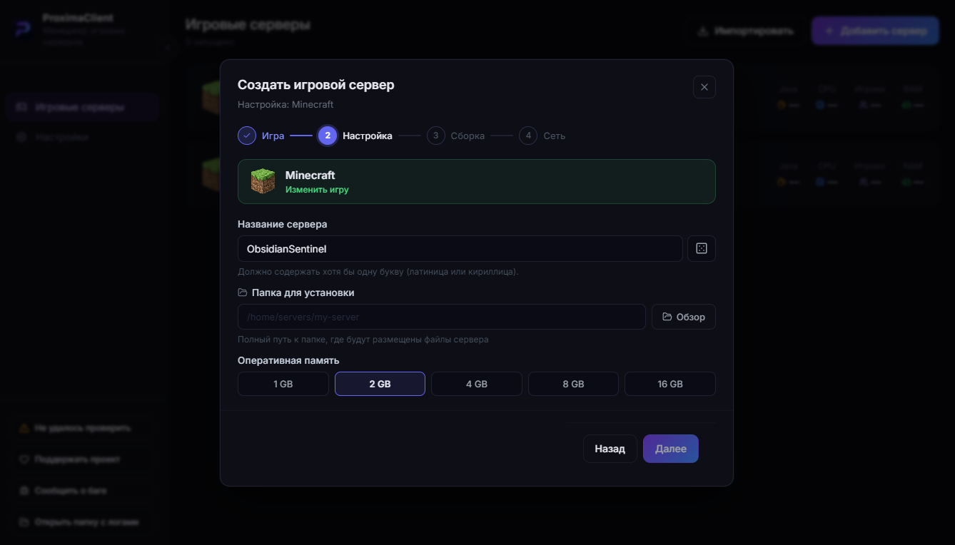
Task: Select 8 GB memory option
Action: 573,384
